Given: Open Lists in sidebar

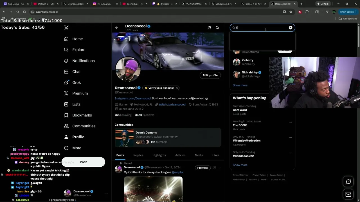Looking at the screenshot, I should click(x=72, y=104).
